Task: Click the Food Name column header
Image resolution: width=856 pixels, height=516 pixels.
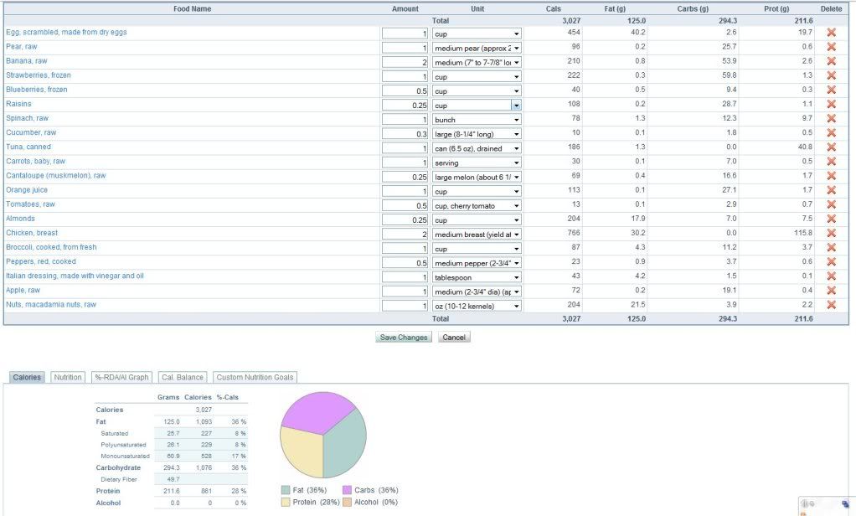Action: [192, 8]
